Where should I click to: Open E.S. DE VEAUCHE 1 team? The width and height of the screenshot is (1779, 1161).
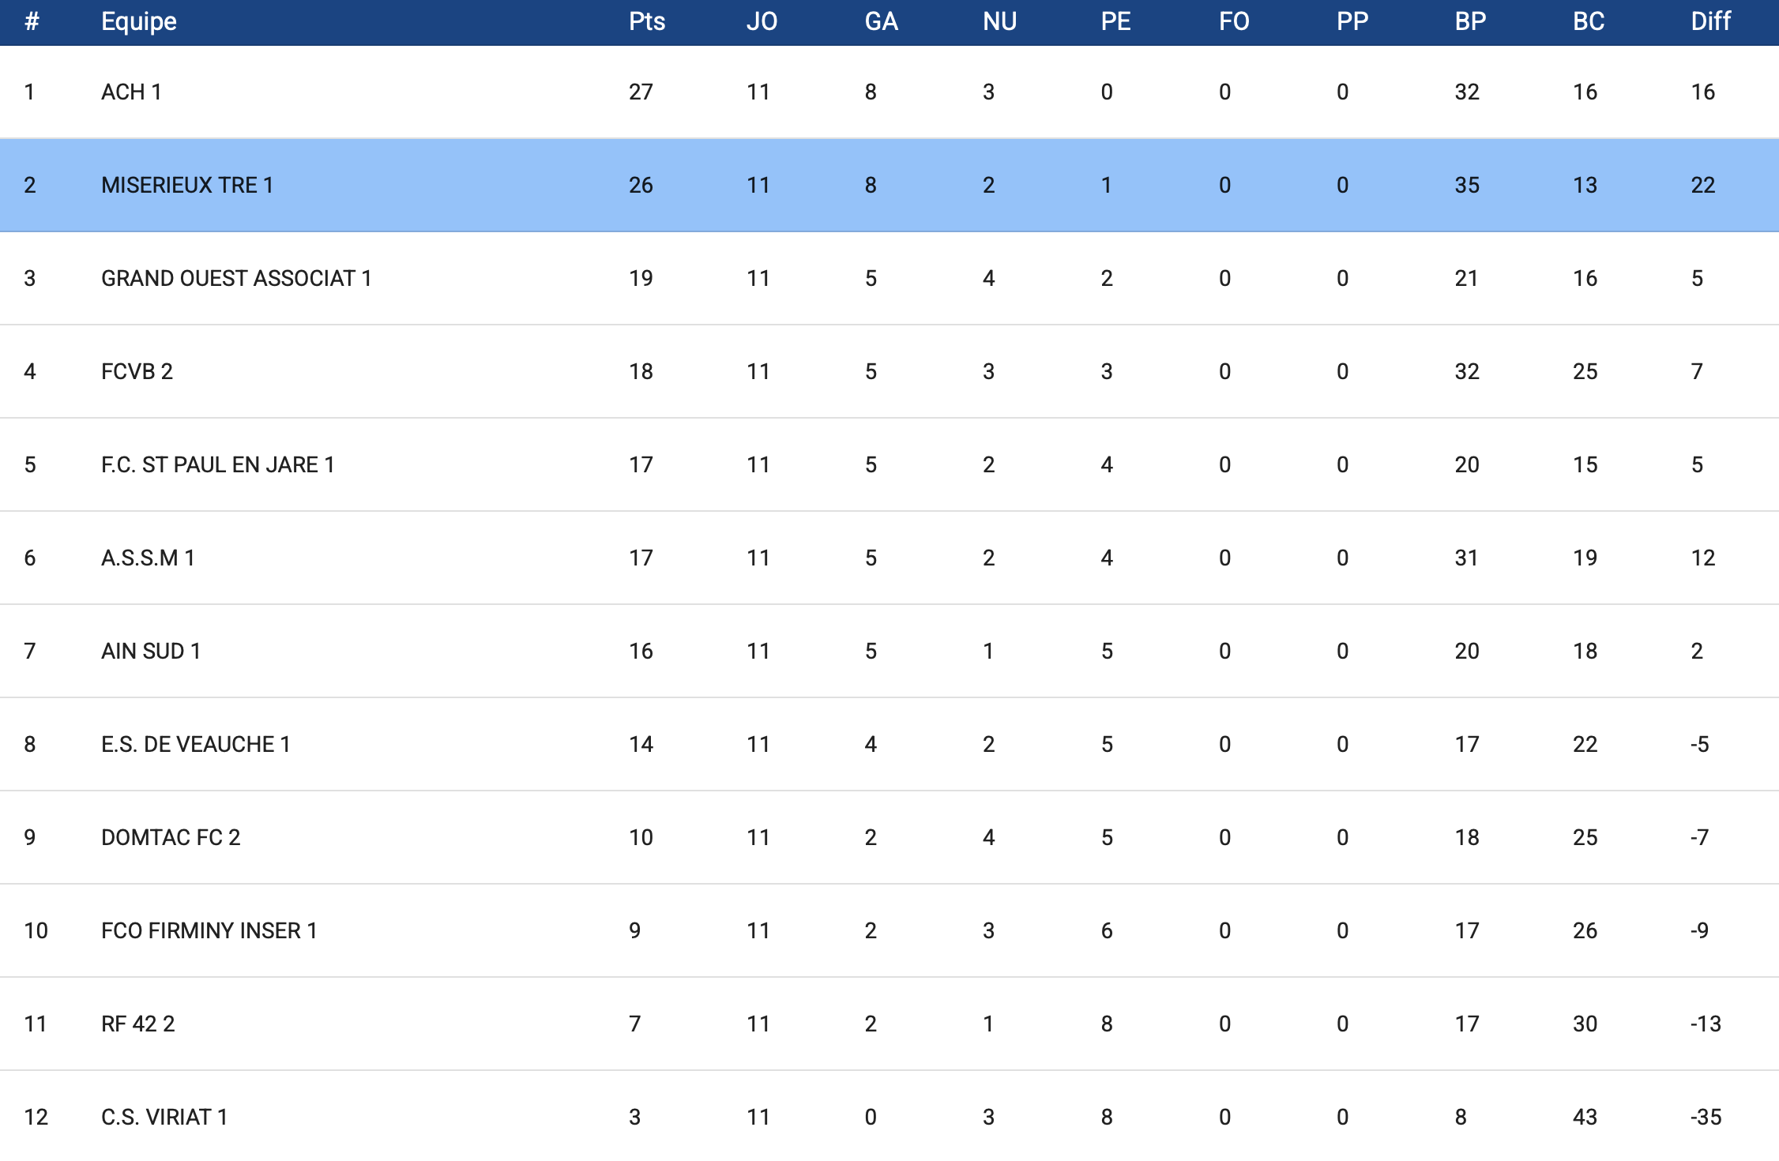pos(196,745)
